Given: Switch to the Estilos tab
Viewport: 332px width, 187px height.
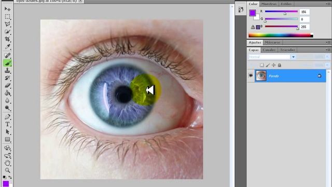Looking at the screenshot, I should 286,4.
